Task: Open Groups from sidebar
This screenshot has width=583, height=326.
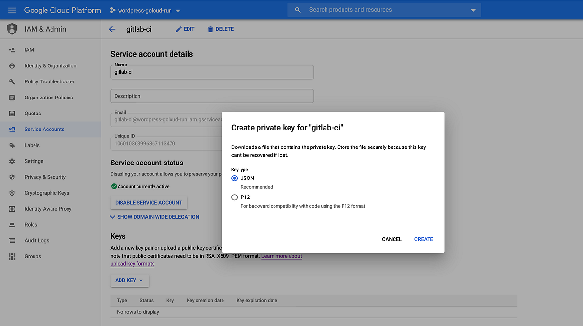Action: (x=50, y=256)
